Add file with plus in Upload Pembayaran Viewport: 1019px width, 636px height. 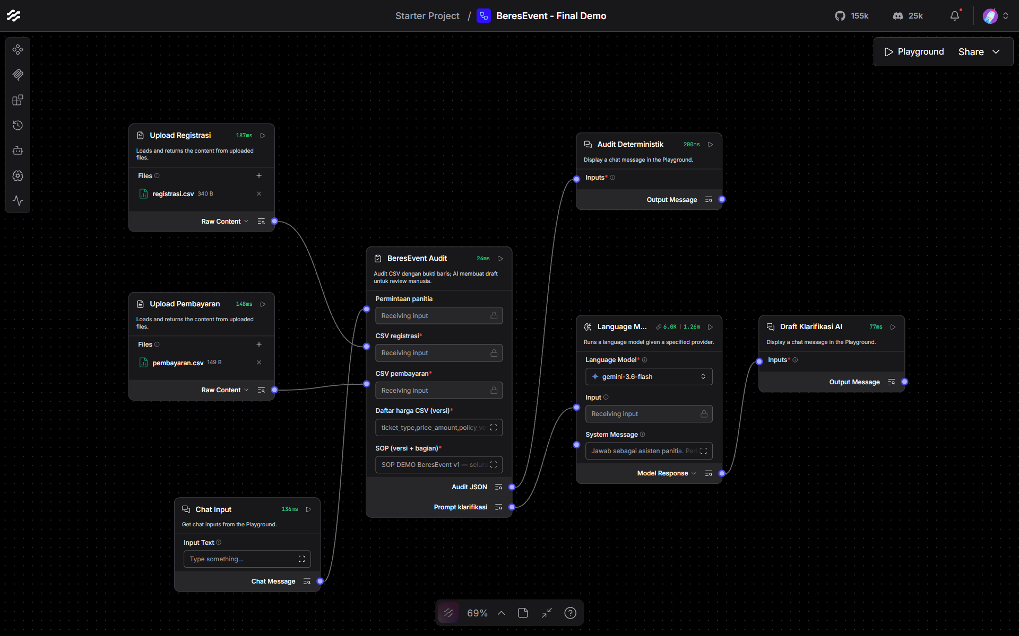point(259,344)
